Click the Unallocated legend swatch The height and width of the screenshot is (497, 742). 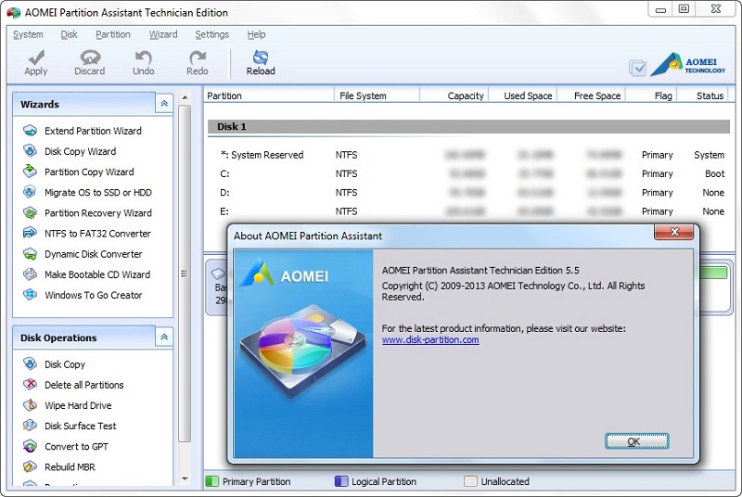471,481
